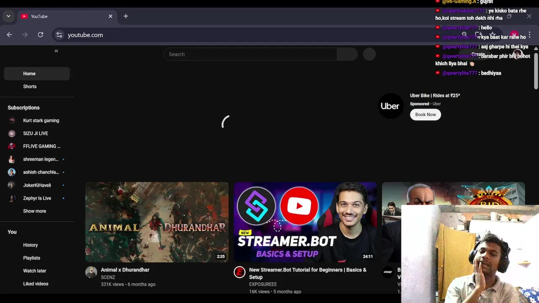Click the install app icon in address bar
539x303 pixels.
click(478, 35)
